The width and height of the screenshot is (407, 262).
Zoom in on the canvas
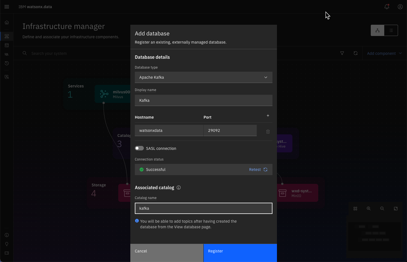coord(369,209)
